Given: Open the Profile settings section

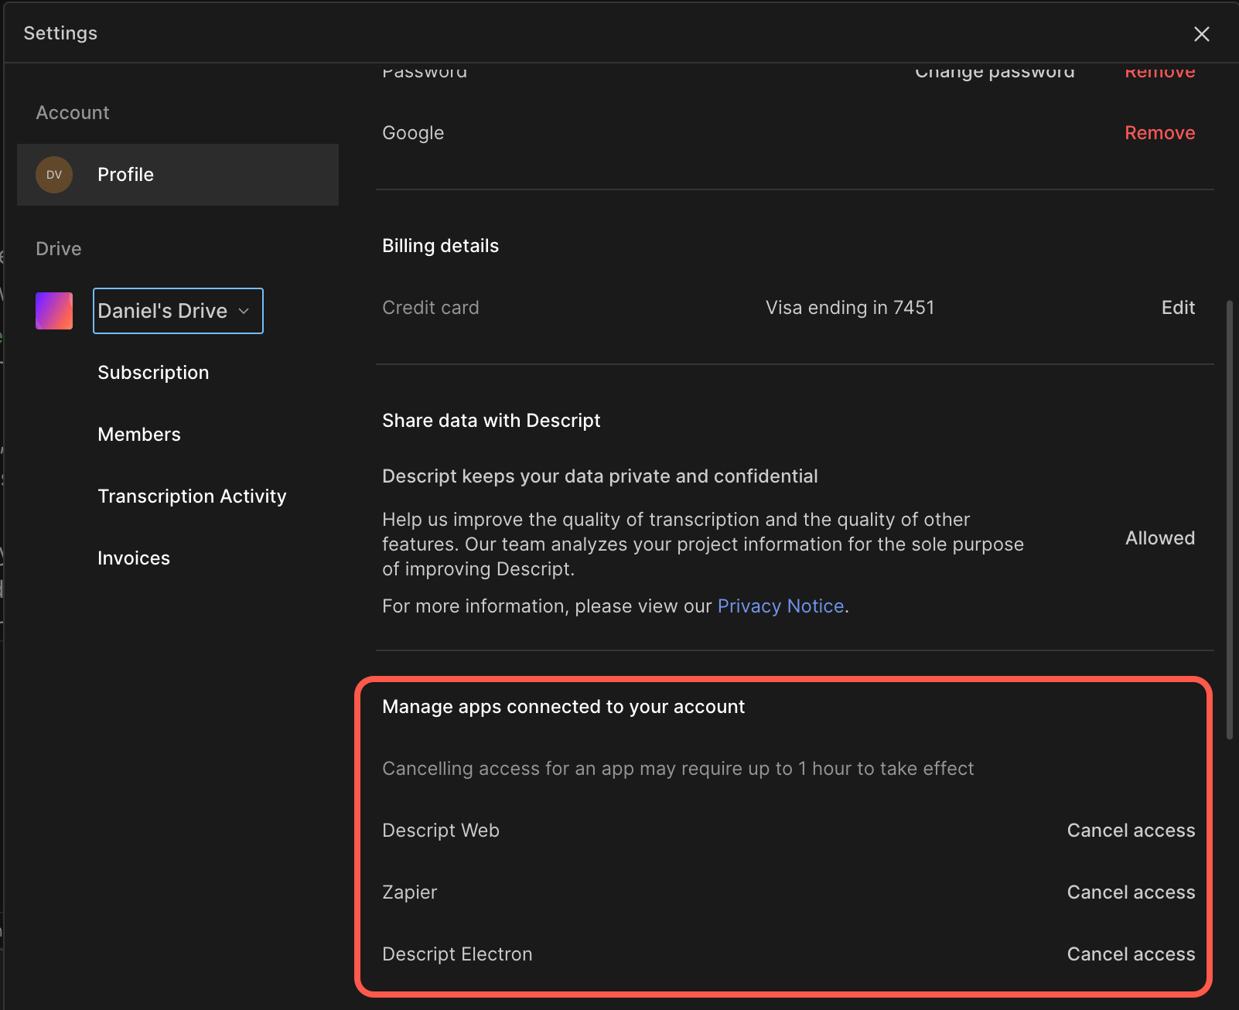Looking at the screenshot, I should pyautogui.click(x=178, y=175).
